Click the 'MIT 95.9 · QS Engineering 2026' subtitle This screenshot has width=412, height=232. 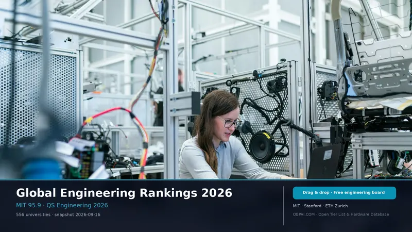62,205
